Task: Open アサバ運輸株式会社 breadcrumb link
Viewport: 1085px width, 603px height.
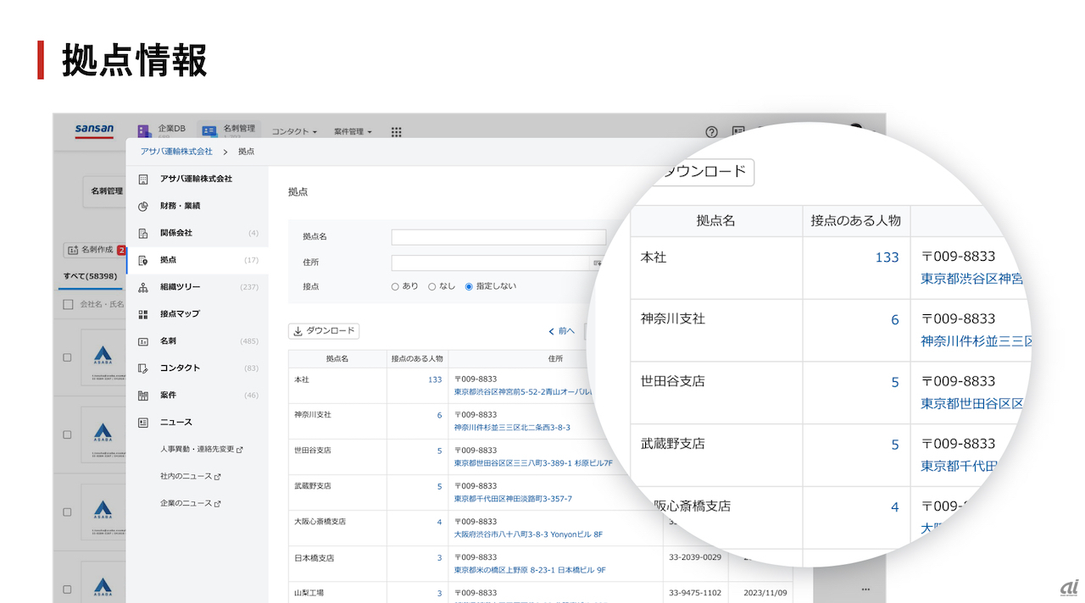Action: [x=176, y=152]
